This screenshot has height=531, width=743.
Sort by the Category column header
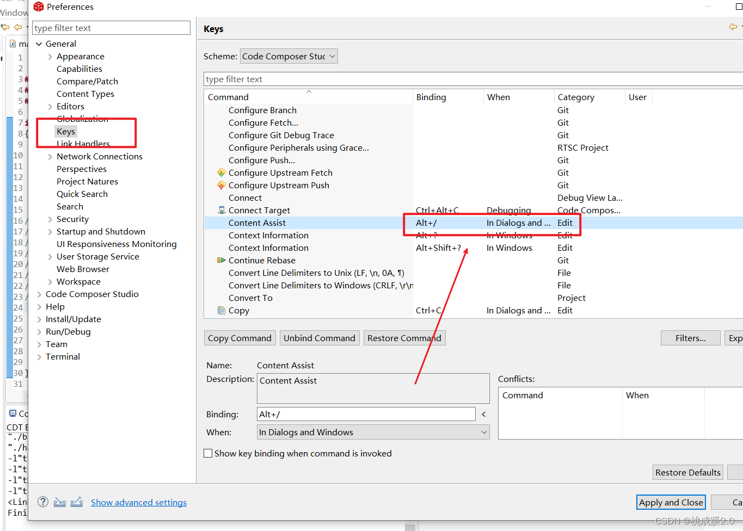590,97
